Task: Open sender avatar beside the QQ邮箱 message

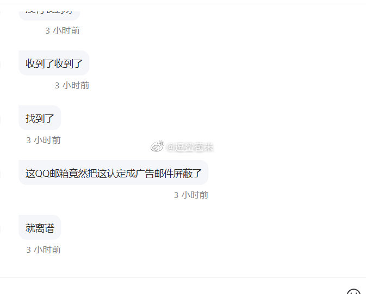Action: click(0, 174)
